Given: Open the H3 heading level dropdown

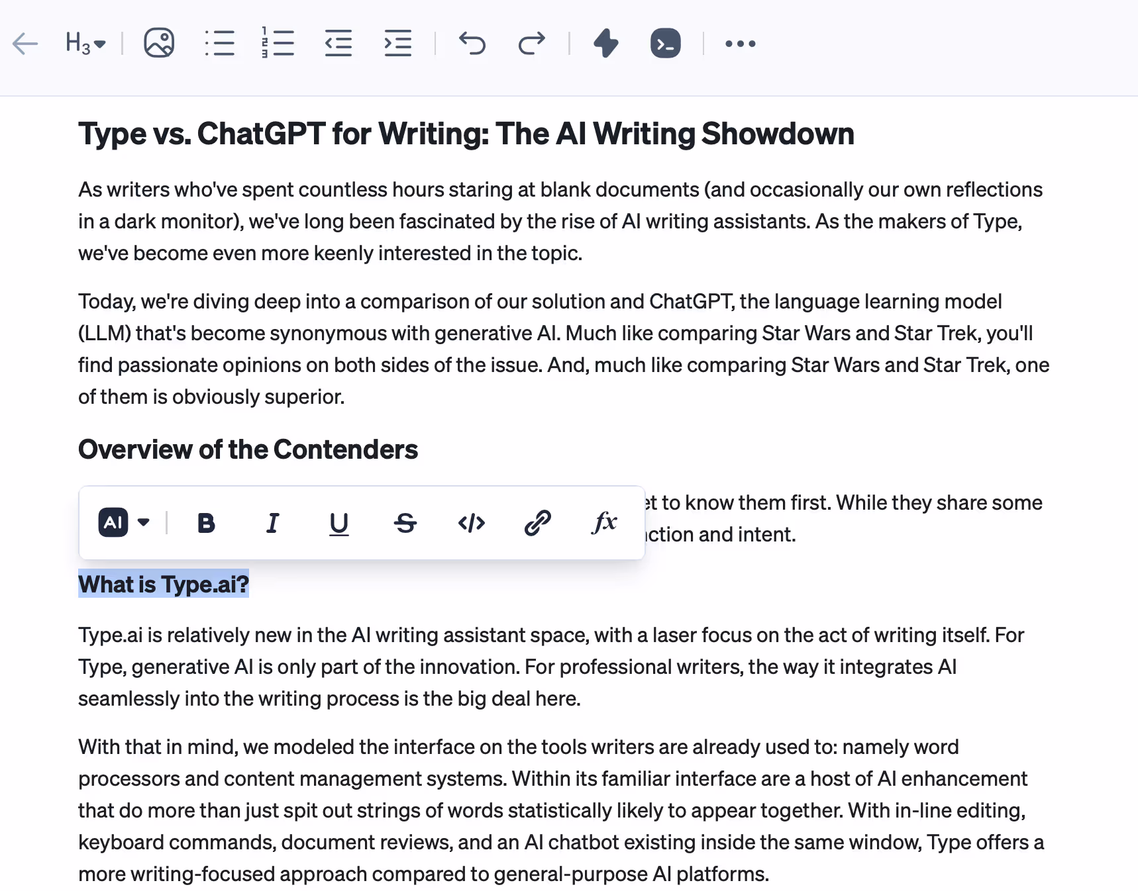Looking at the screenshot, I should (85, 44).
